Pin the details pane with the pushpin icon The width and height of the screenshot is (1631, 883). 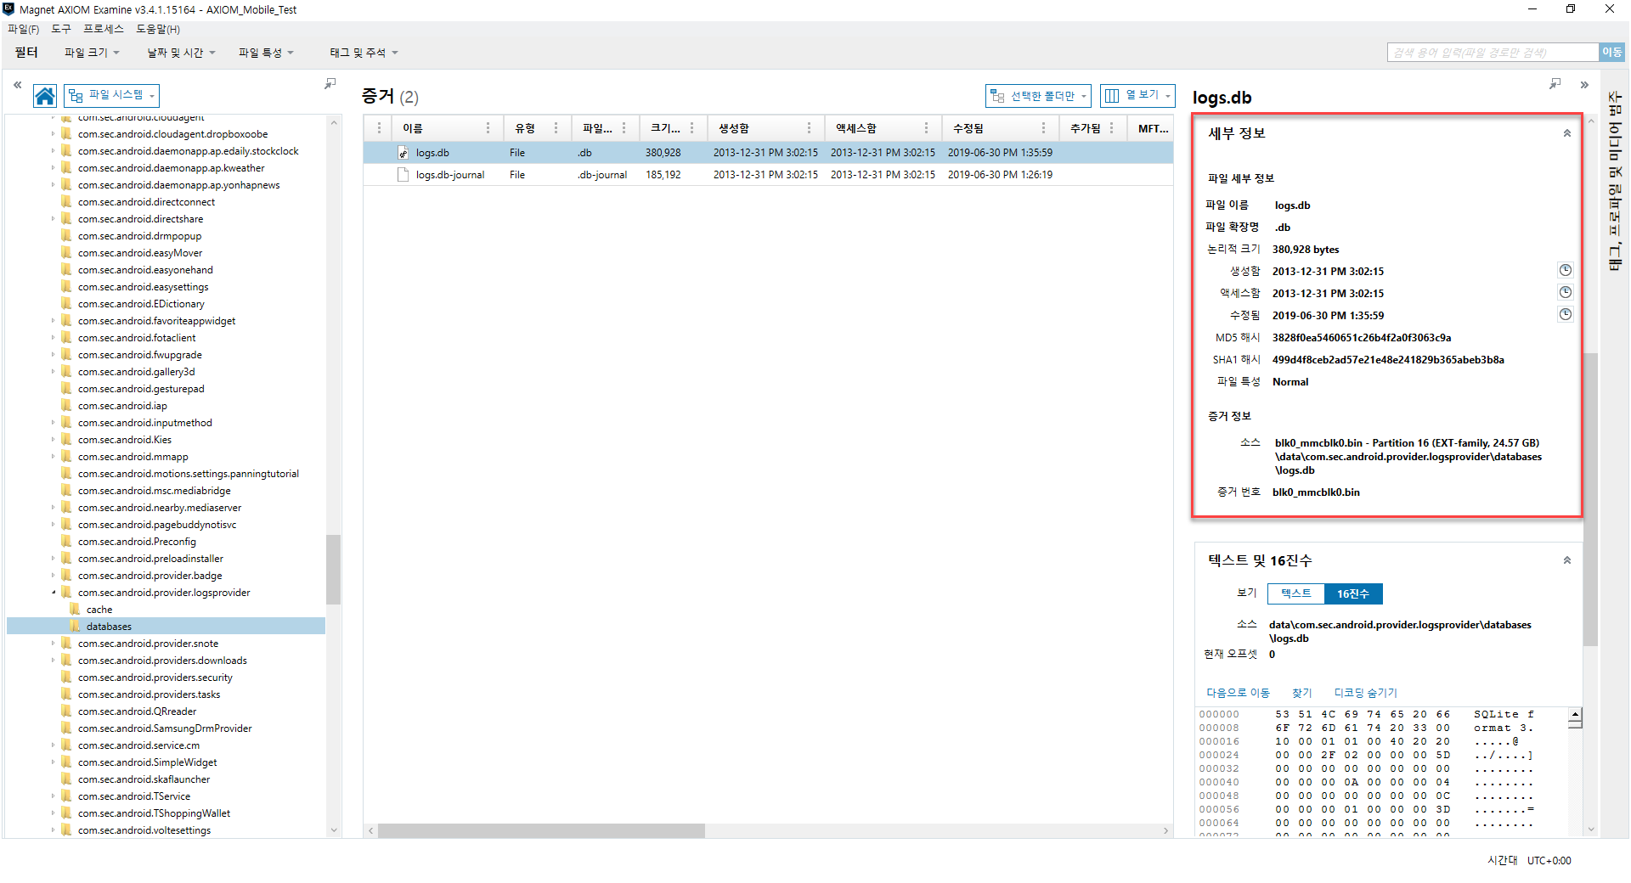tap(1555, 84)
